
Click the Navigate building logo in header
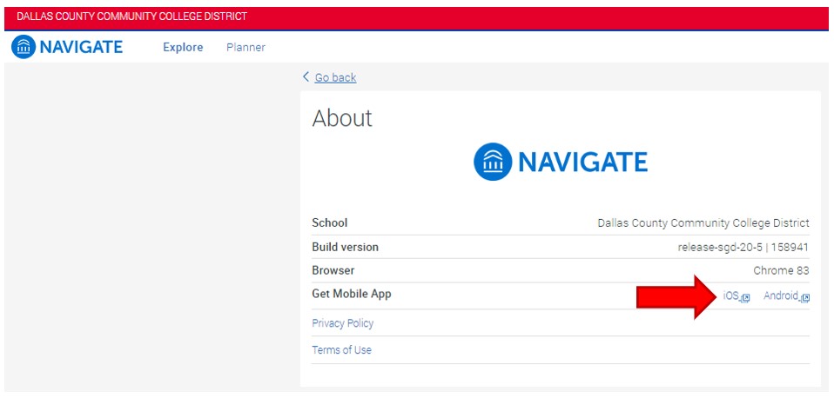24,47
